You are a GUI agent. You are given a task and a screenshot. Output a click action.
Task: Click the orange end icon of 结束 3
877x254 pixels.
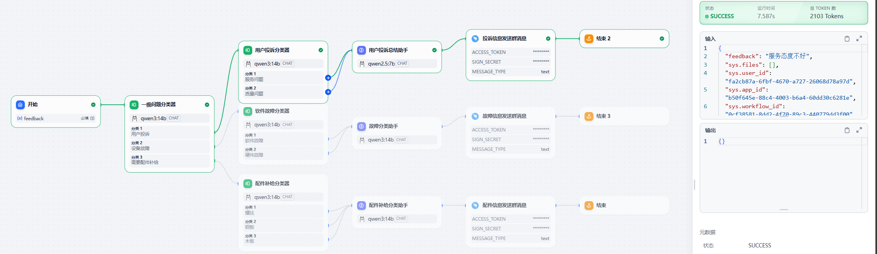coord(589,116)
